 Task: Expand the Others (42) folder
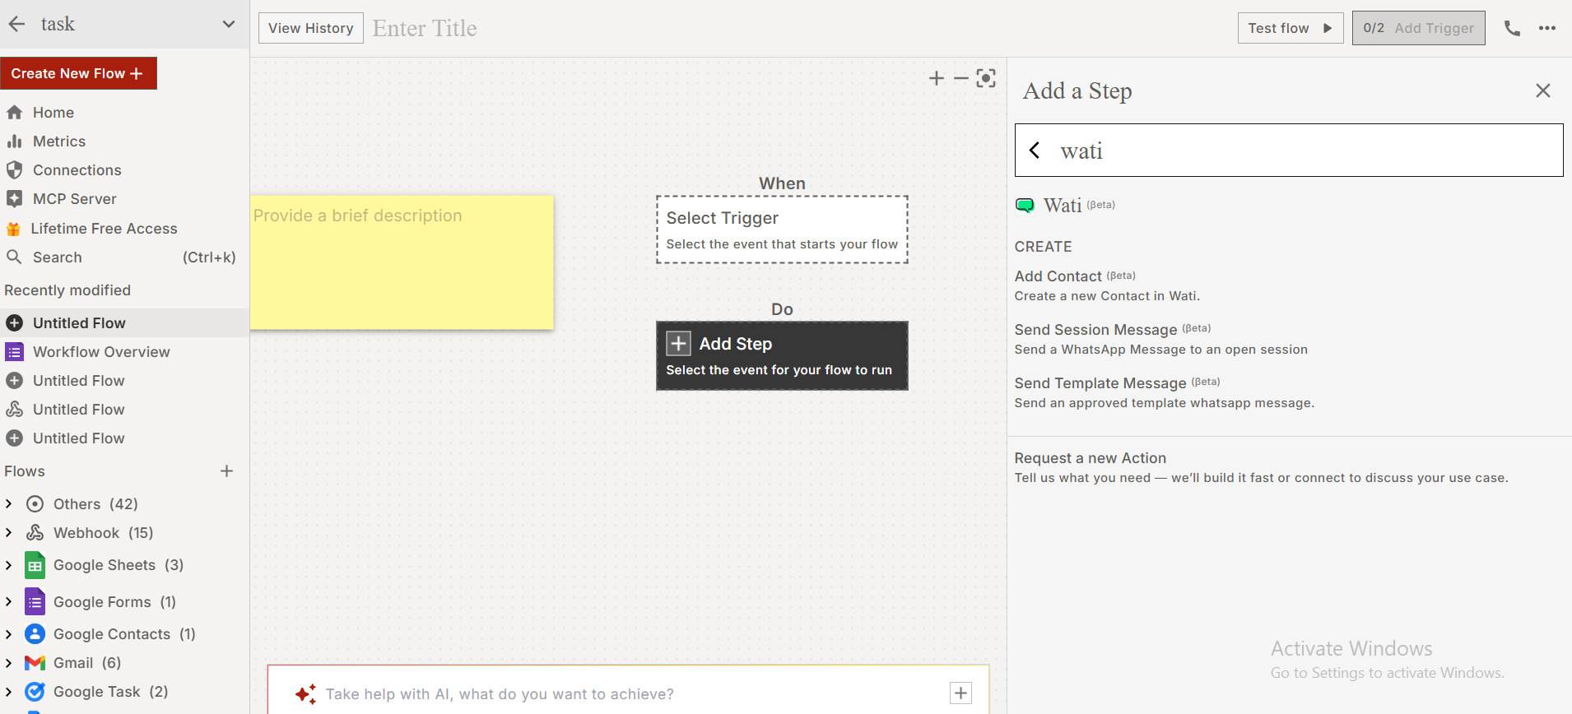9,504
